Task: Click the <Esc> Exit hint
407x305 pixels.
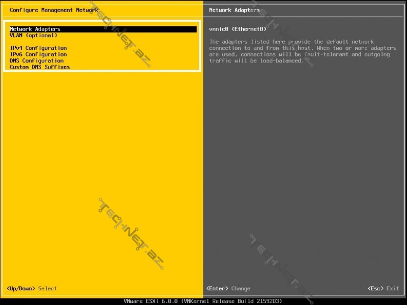Action: (383, 288)
